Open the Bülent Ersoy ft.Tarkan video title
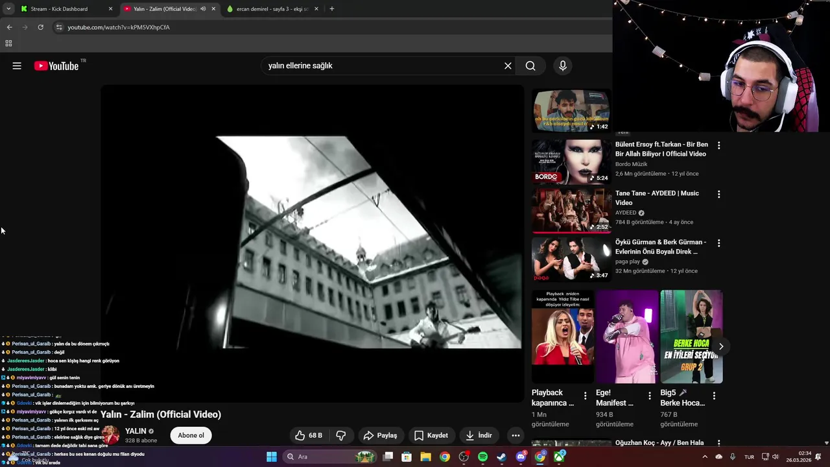 [x=661, y=149]
